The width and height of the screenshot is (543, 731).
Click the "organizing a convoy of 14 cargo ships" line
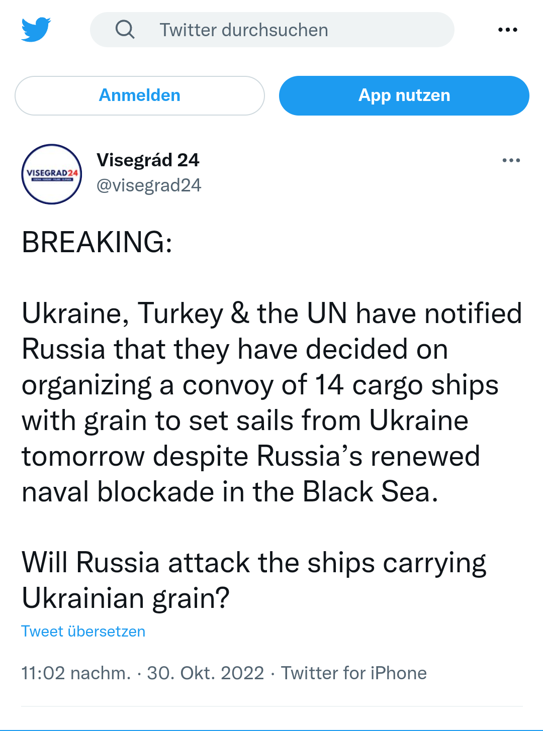coord(260,385)
